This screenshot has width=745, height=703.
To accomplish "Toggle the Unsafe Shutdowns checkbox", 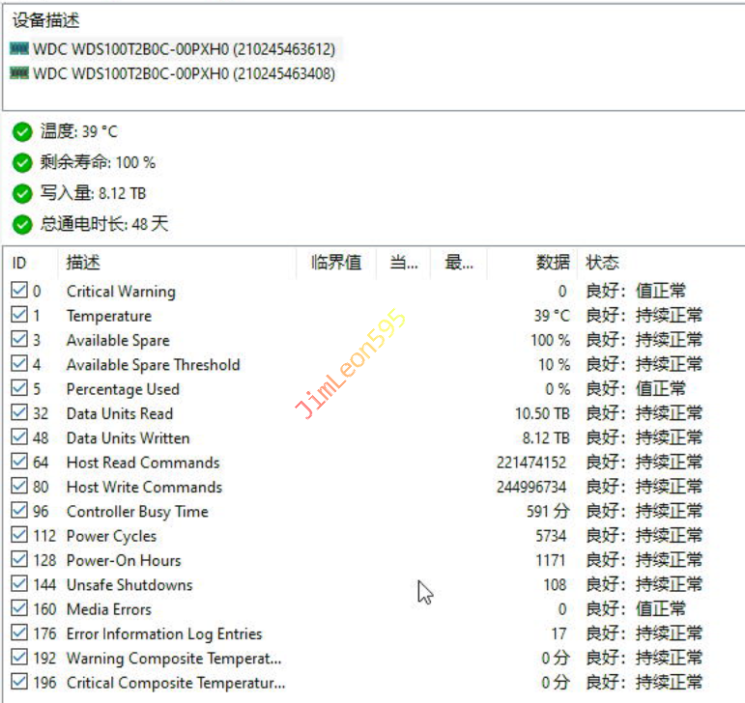I will click(x=19, y=585).
